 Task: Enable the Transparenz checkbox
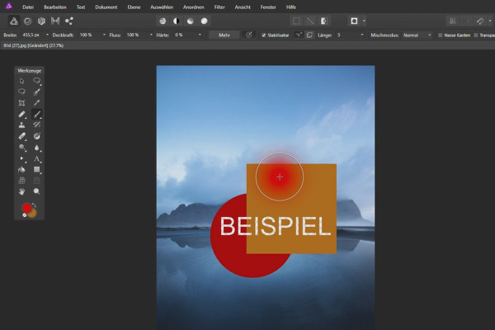pyautogui.click(x=476, y=35)
